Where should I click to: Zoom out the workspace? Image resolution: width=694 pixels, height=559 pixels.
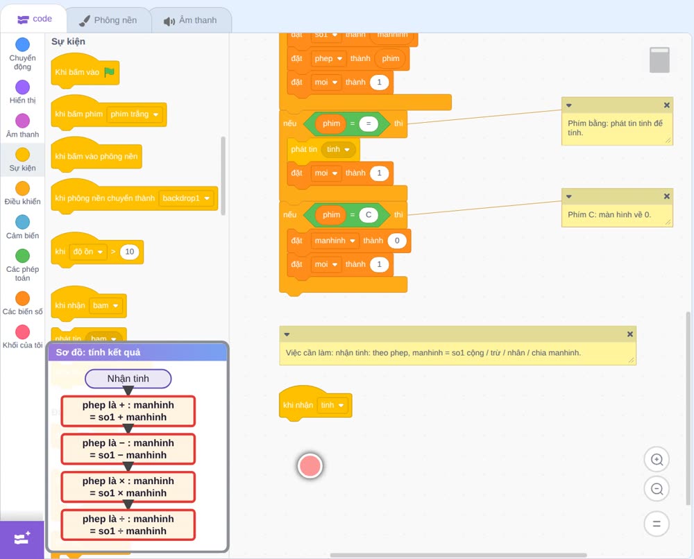click(657, 489)
